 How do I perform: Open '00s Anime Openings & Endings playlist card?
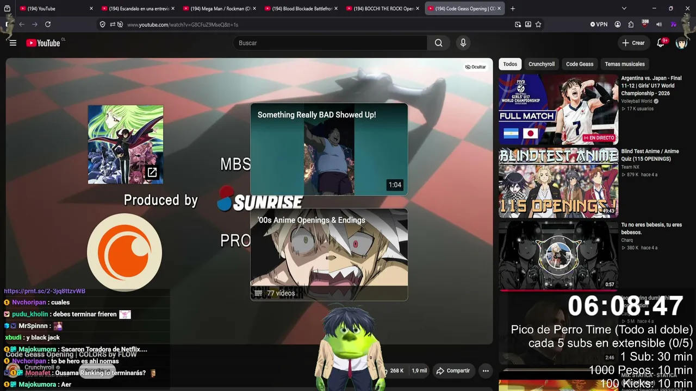click(x=329, y=255)
